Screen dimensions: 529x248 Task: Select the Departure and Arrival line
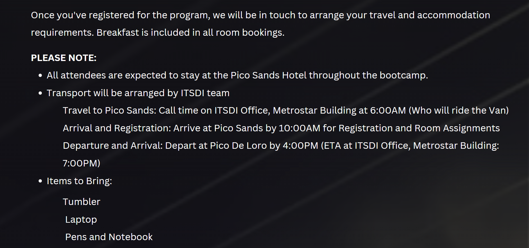281,154
